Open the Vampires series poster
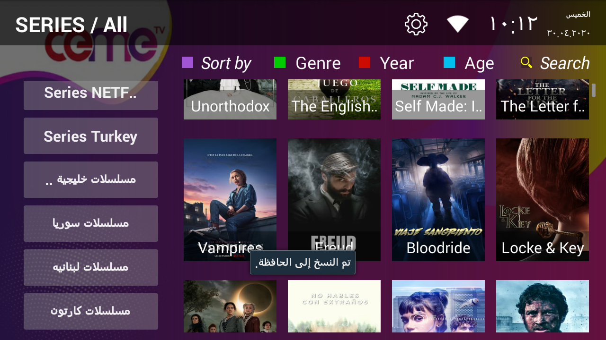This screenshot has width=606, height=340. point(230,200)
